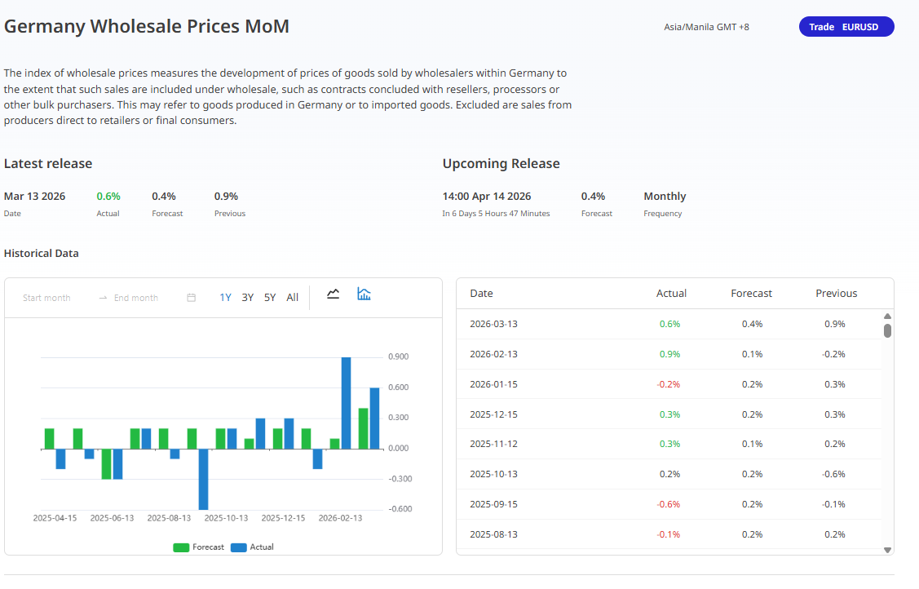Switch to the bar chart view
919x589 pixels.
coord(364,294)
